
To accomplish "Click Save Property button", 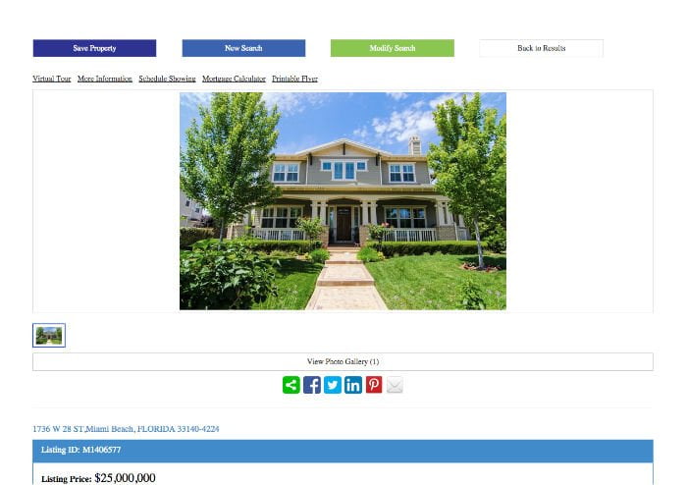I will coord(94,48).
